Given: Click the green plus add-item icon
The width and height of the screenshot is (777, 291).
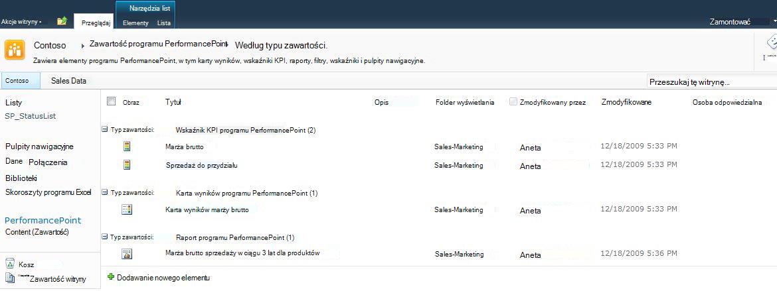Looking at the screenshot, I should (x=110, y=277).
